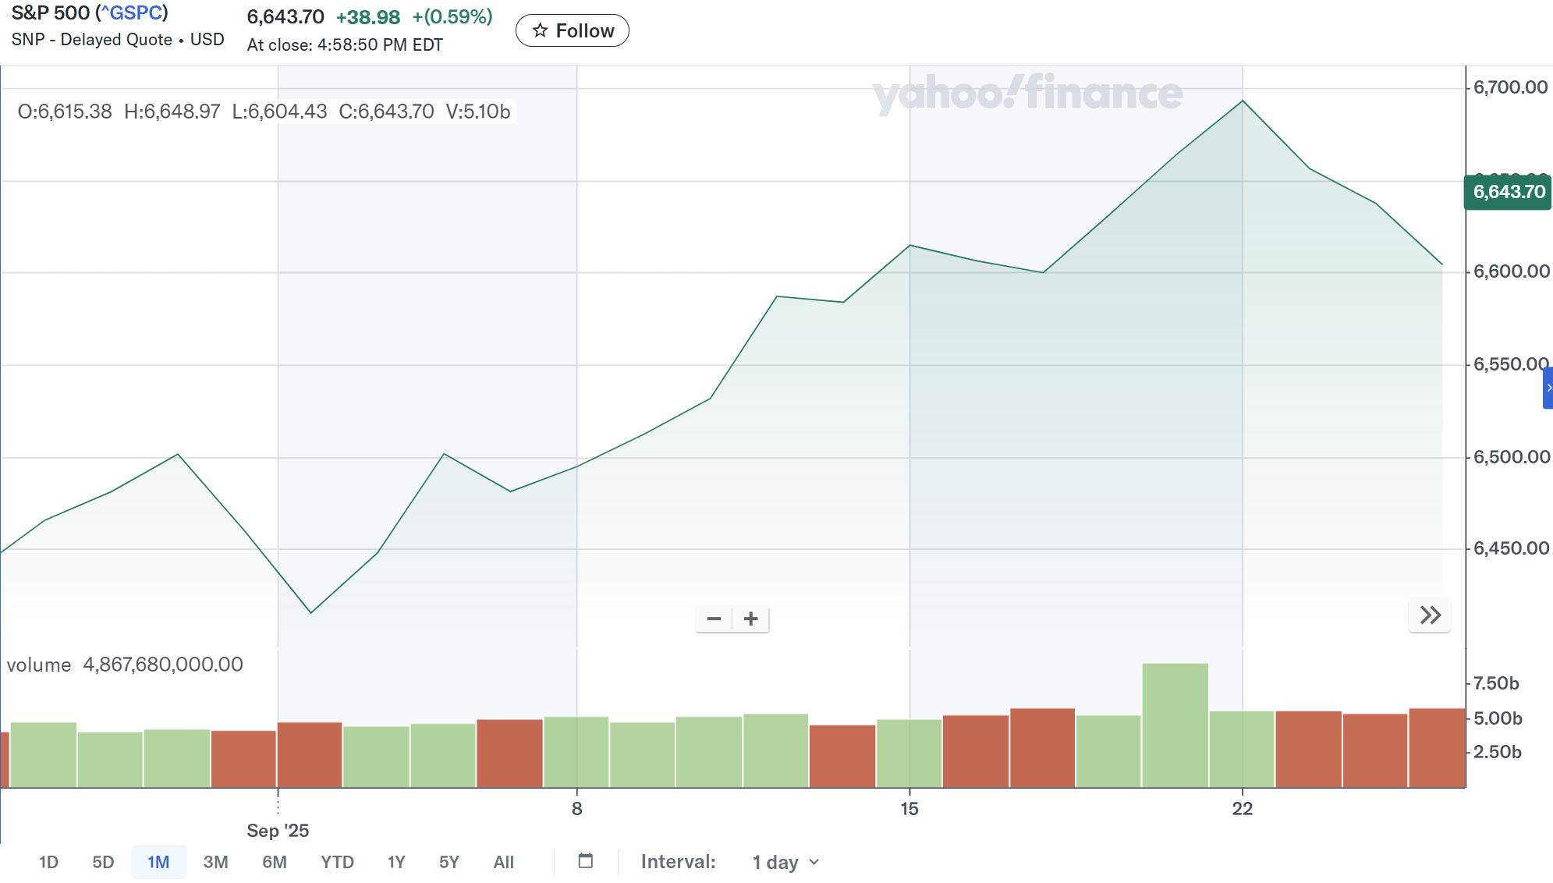1553x883 pixels.
Task: Click the tallest green volume bar
Action: click(1175, 725)
